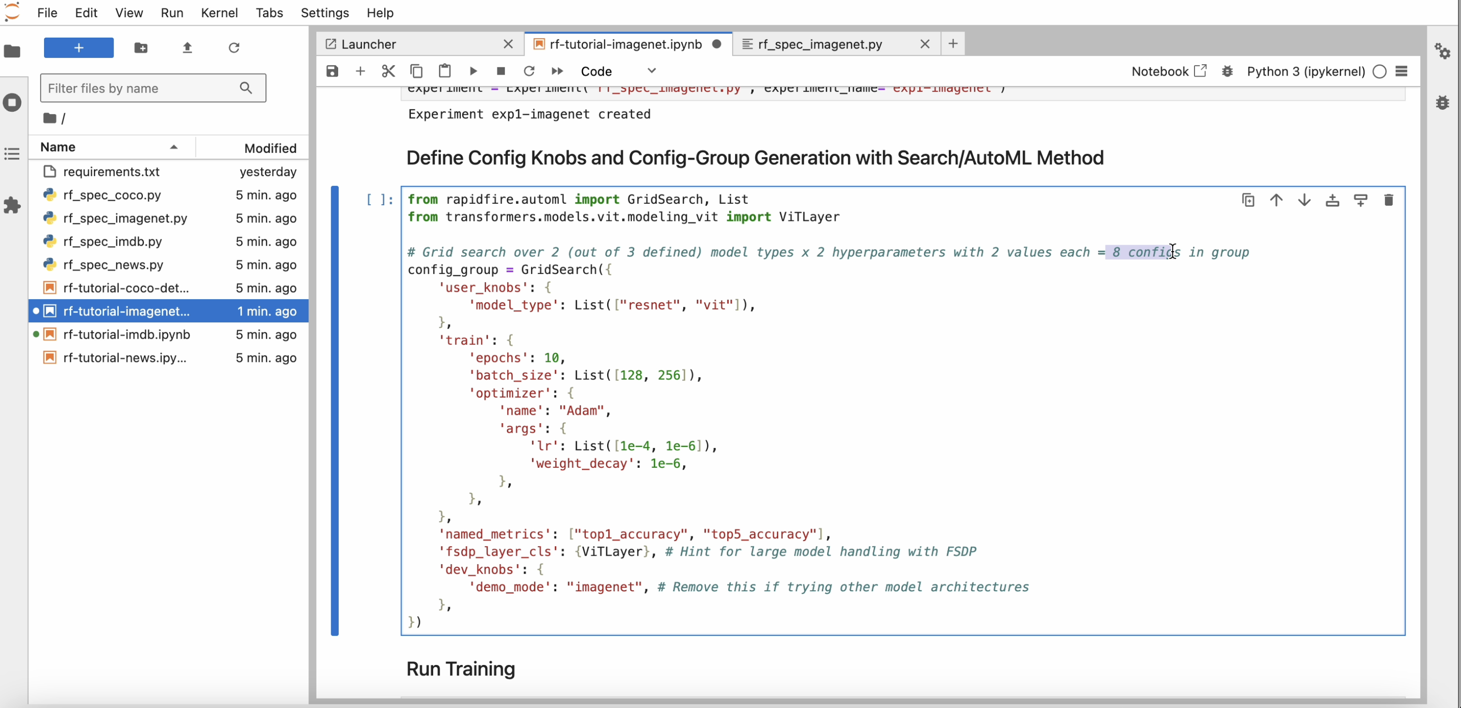Open the property inspector gears icon
1461x708 pixels.
coord(1442,51)
